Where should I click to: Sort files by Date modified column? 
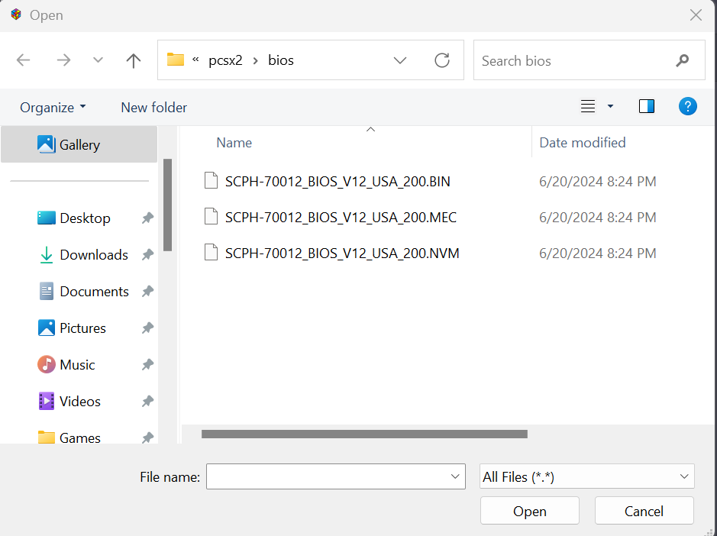(582, 143)
